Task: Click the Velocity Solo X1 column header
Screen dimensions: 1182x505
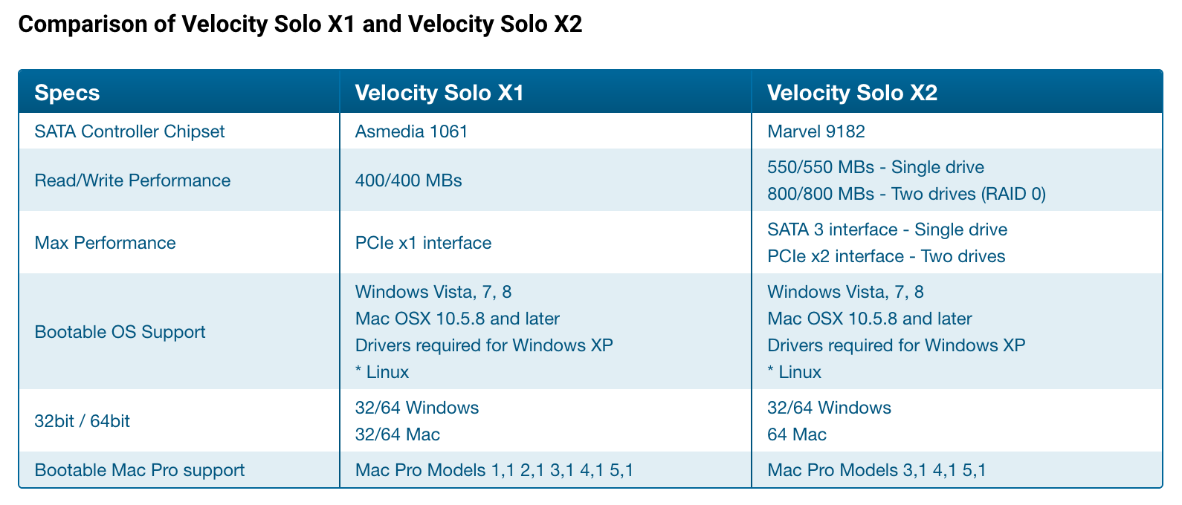Action: pyautogui.click(x=439, y=93)
